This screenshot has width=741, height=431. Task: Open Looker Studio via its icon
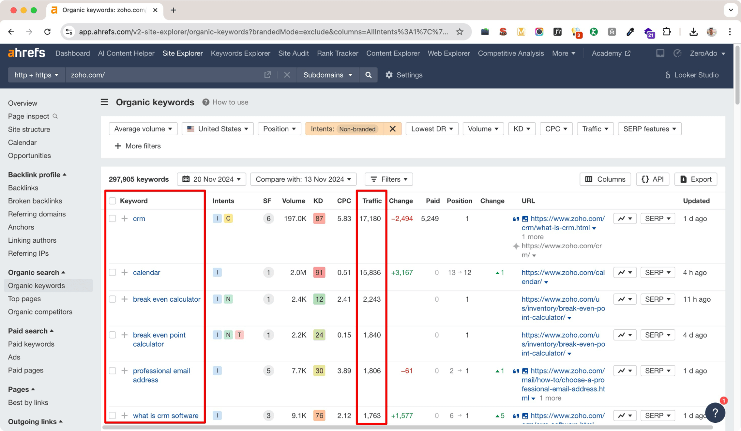pos(668,75)
